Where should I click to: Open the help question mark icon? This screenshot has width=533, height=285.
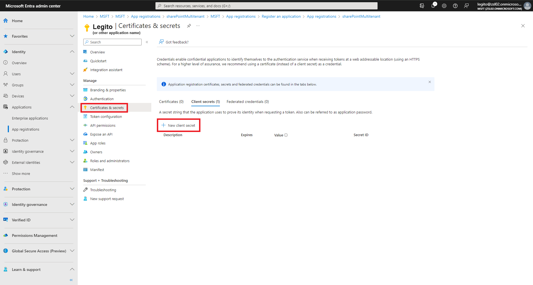click(455, 6)
